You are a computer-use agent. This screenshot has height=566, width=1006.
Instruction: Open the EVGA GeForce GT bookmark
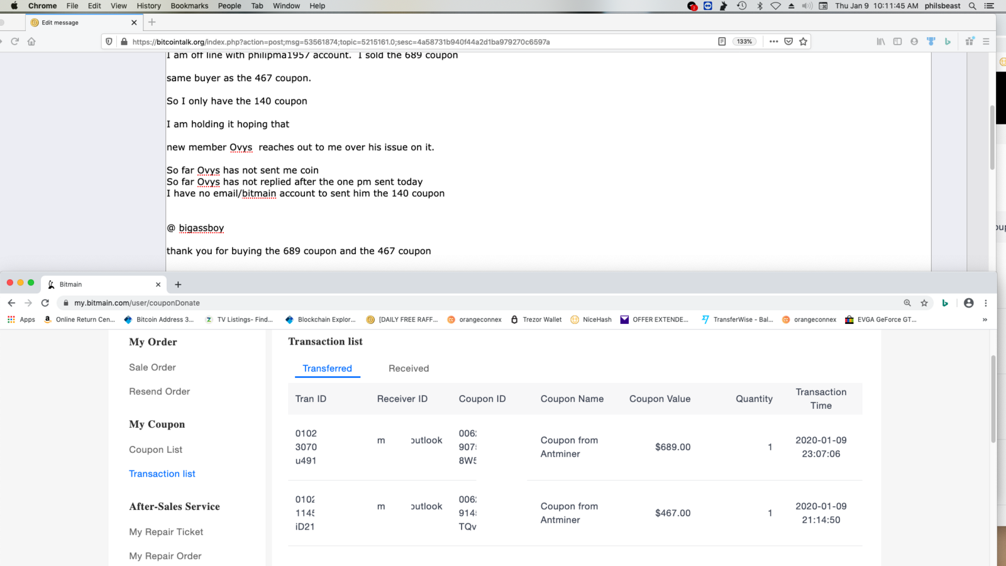pyautogui.click(x=881, y=319)
